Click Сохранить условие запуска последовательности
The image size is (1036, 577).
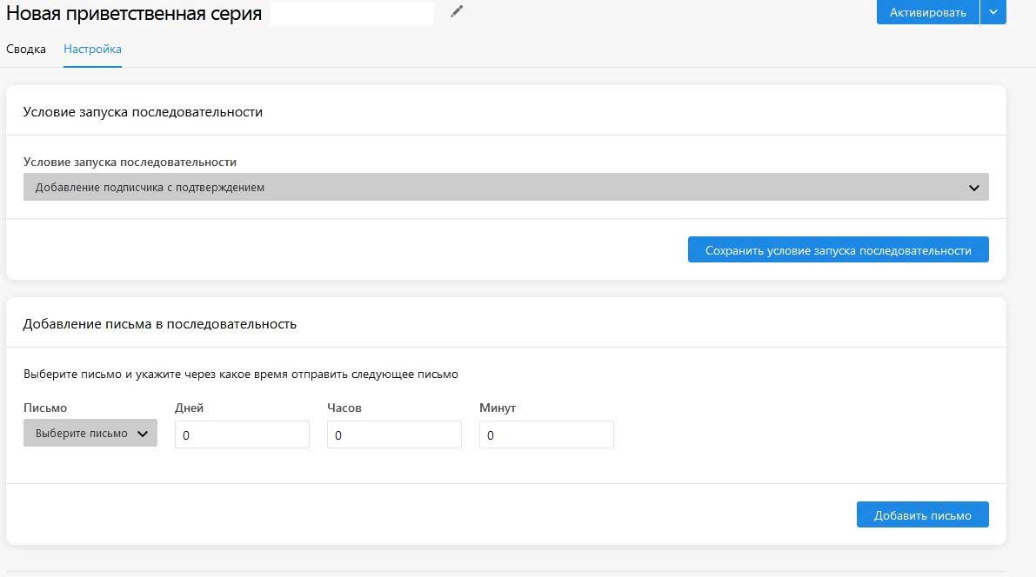(x=838, y=250)
